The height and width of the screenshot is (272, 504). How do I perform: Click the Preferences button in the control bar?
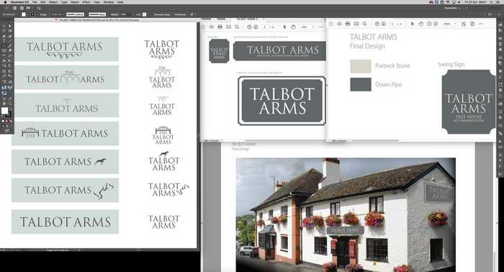click(x=180, y=14)
